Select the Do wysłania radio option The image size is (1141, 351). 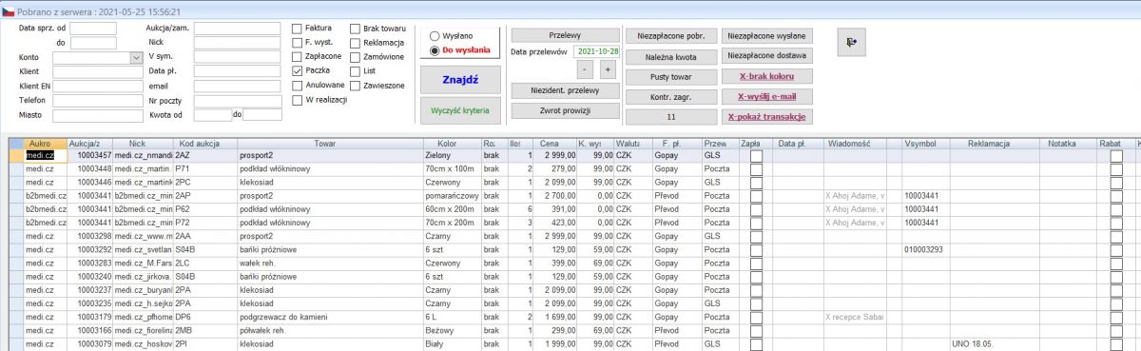click(x=435, y=50)
